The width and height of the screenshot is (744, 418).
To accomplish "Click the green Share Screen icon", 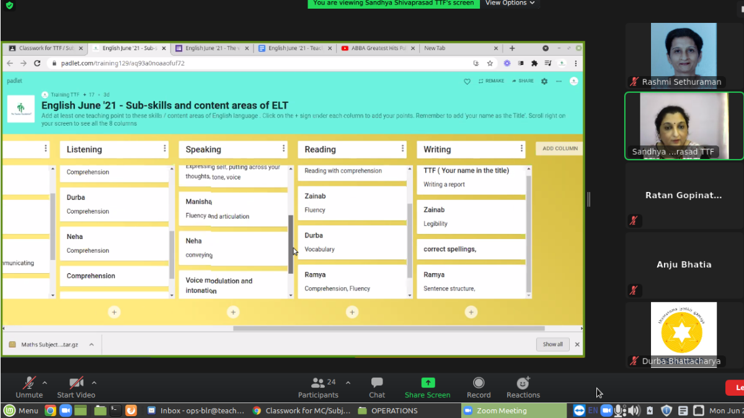I will [x=428, y=383].
